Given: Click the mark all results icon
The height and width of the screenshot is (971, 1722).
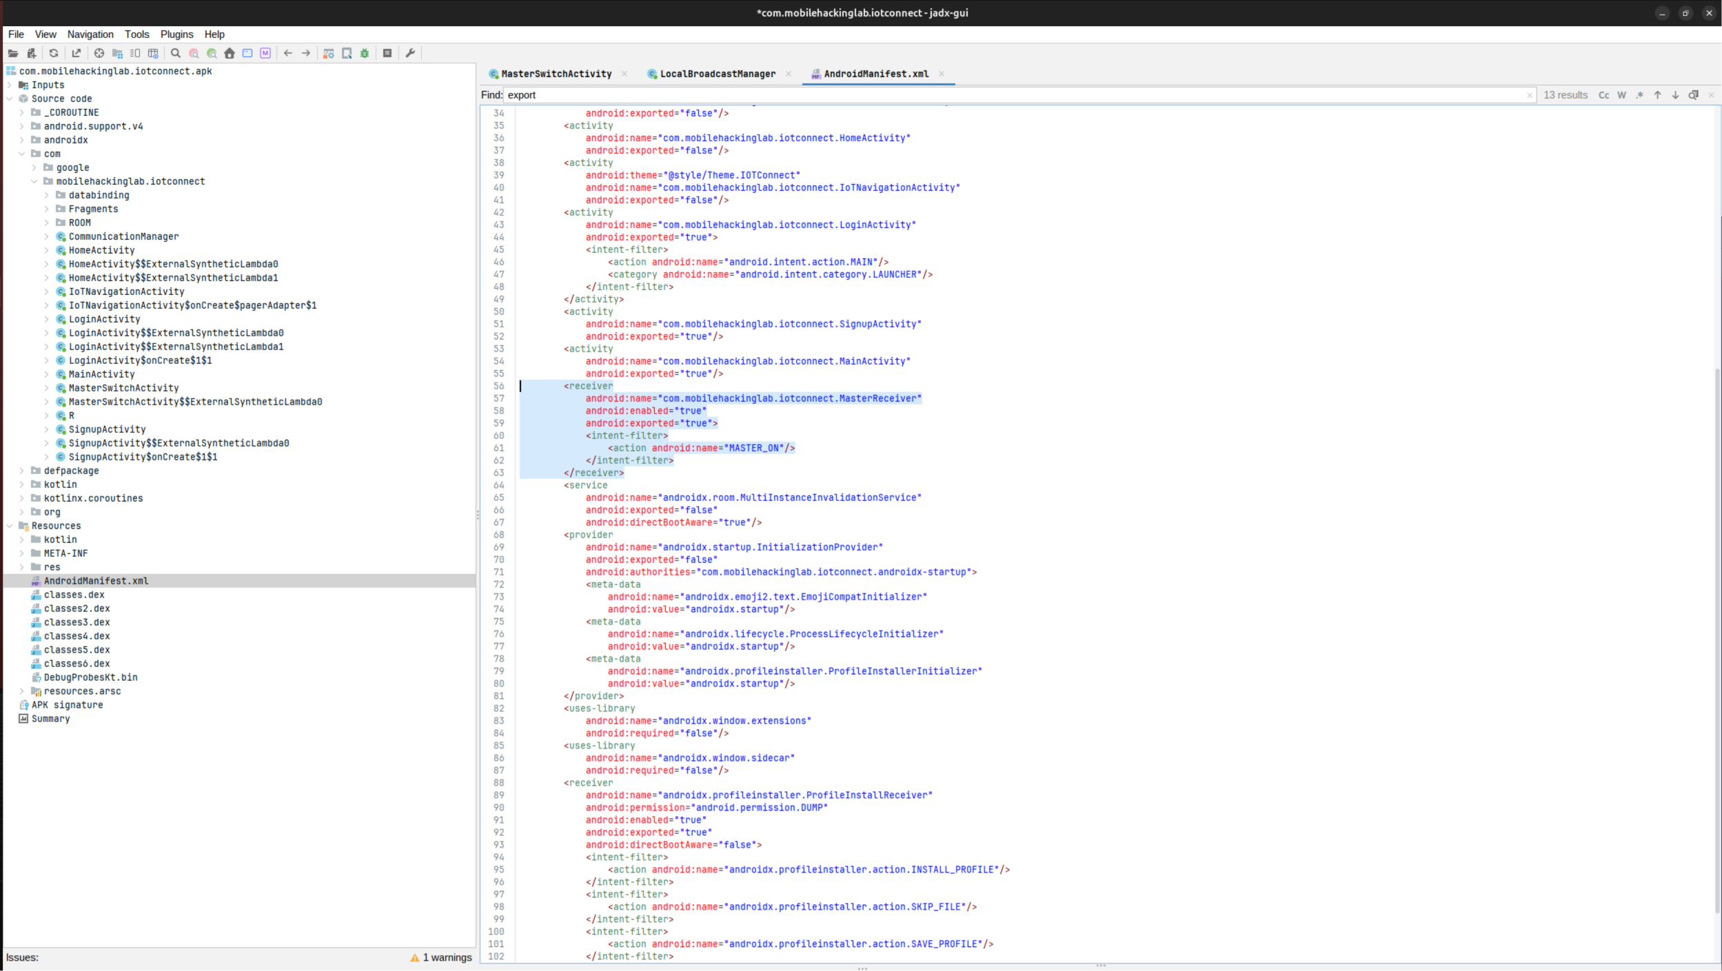Looking at the screenshot, I should (1693, 95).
